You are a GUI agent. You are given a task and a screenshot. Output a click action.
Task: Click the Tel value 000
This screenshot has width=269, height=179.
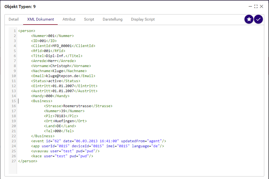[58, 131]
